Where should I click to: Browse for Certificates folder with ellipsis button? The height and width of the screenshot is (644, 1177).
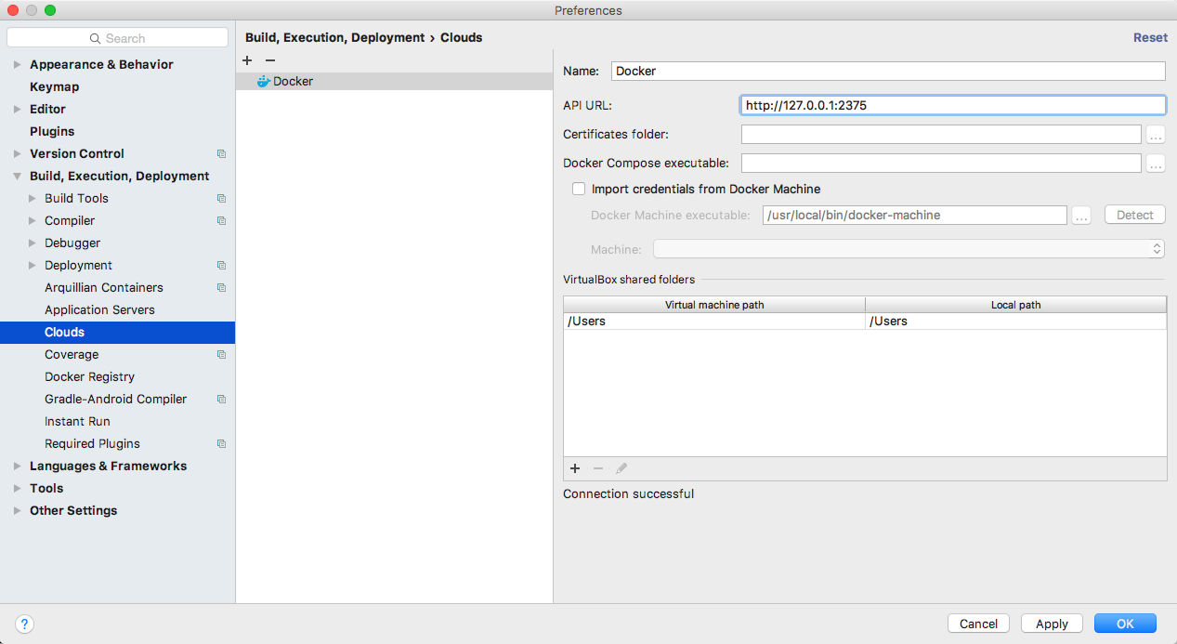click(x=1156, y=135)
